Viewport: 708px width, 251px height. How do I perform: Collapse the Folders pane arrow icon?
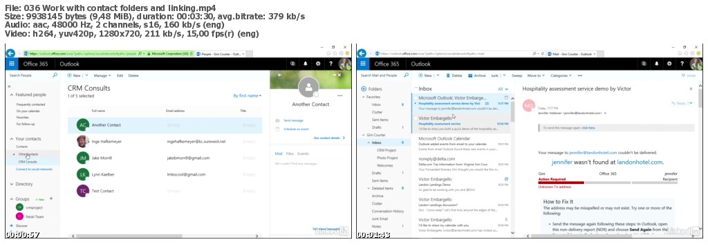(x=364, y=89)
